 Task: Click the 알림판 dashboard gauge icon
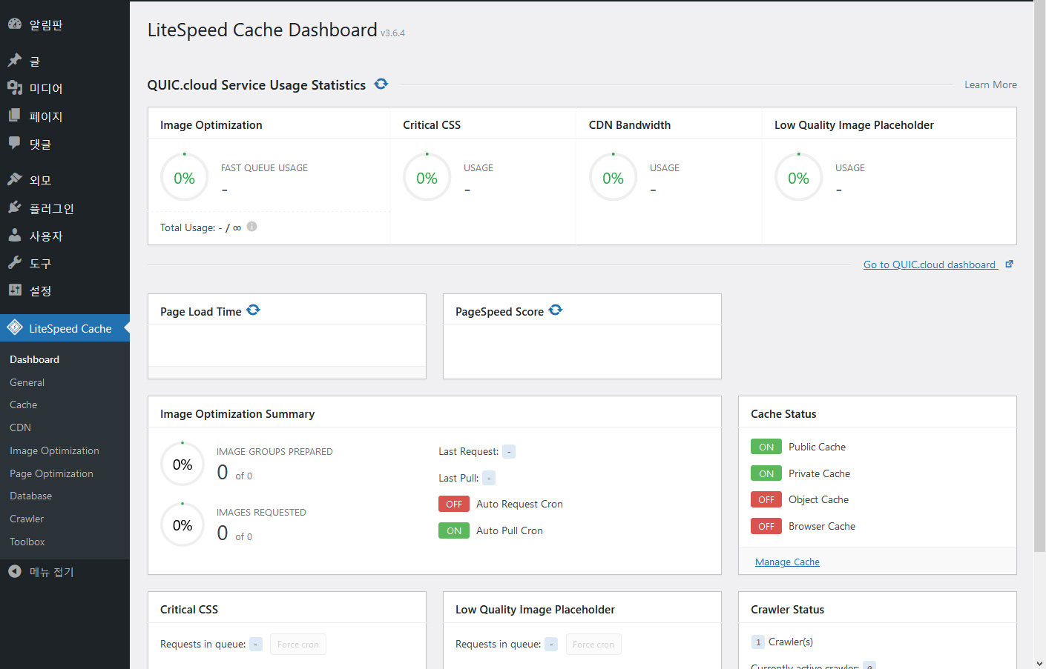[15, 24]
